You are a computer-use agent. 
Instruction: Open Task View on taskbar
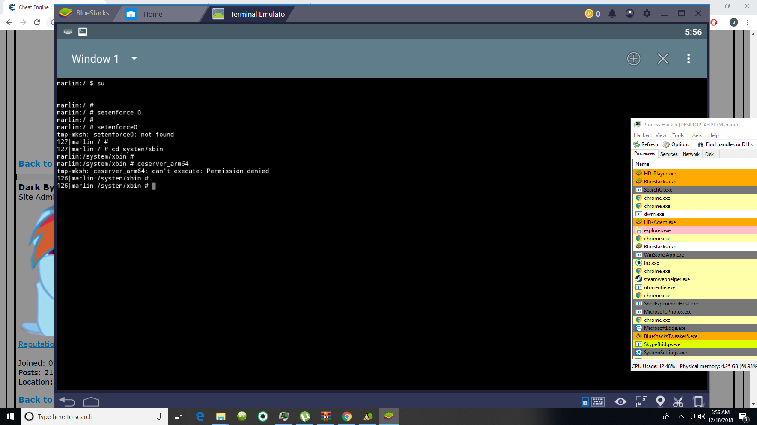pyautogui.click(x=178, y=416)
